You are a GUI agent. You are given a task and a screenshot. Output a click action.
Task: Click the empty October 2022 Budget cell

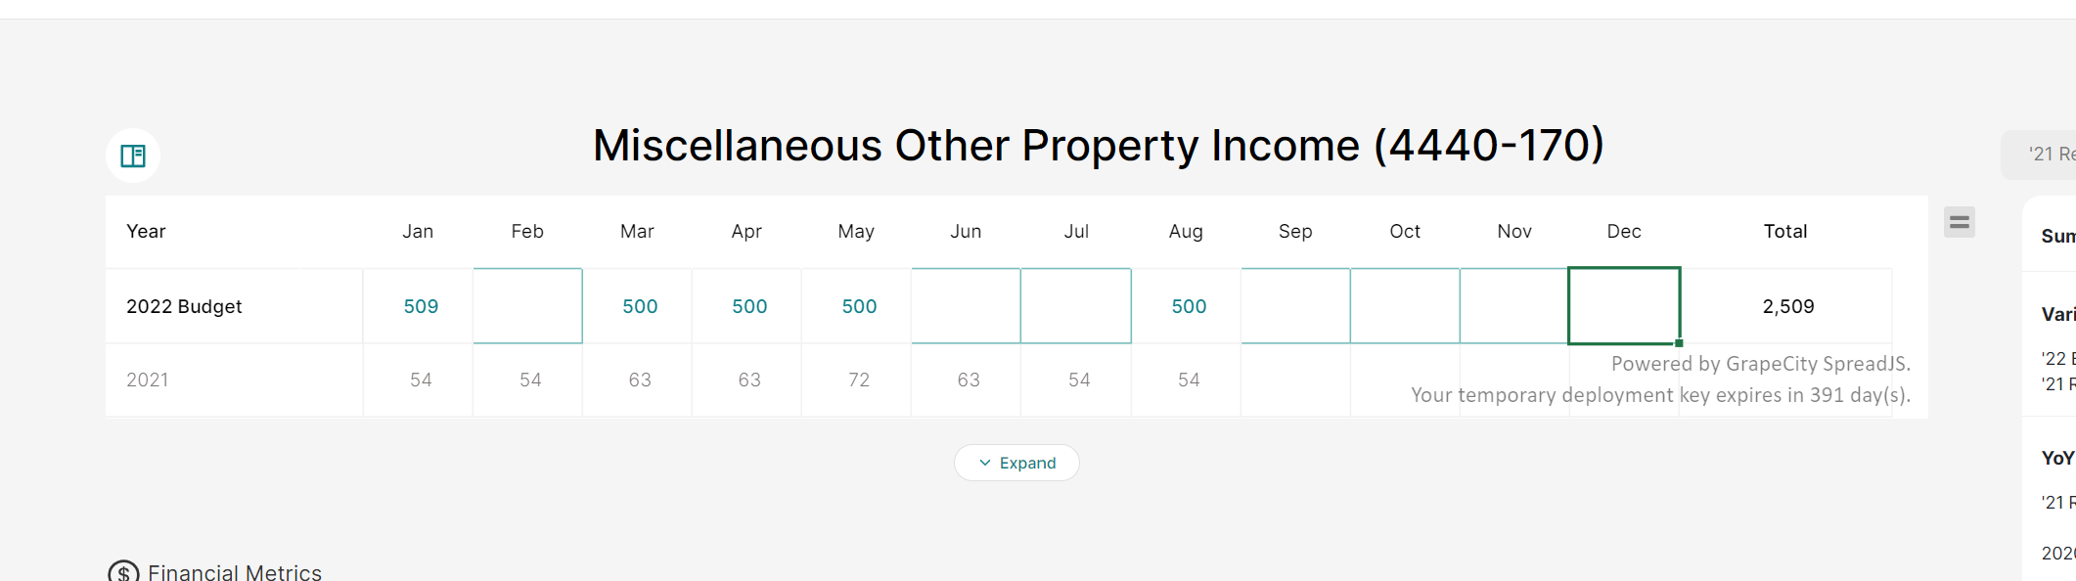[x=1405, y=306]
